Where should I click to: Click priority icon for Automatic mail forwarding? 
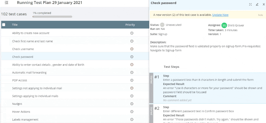coord(132,72)
